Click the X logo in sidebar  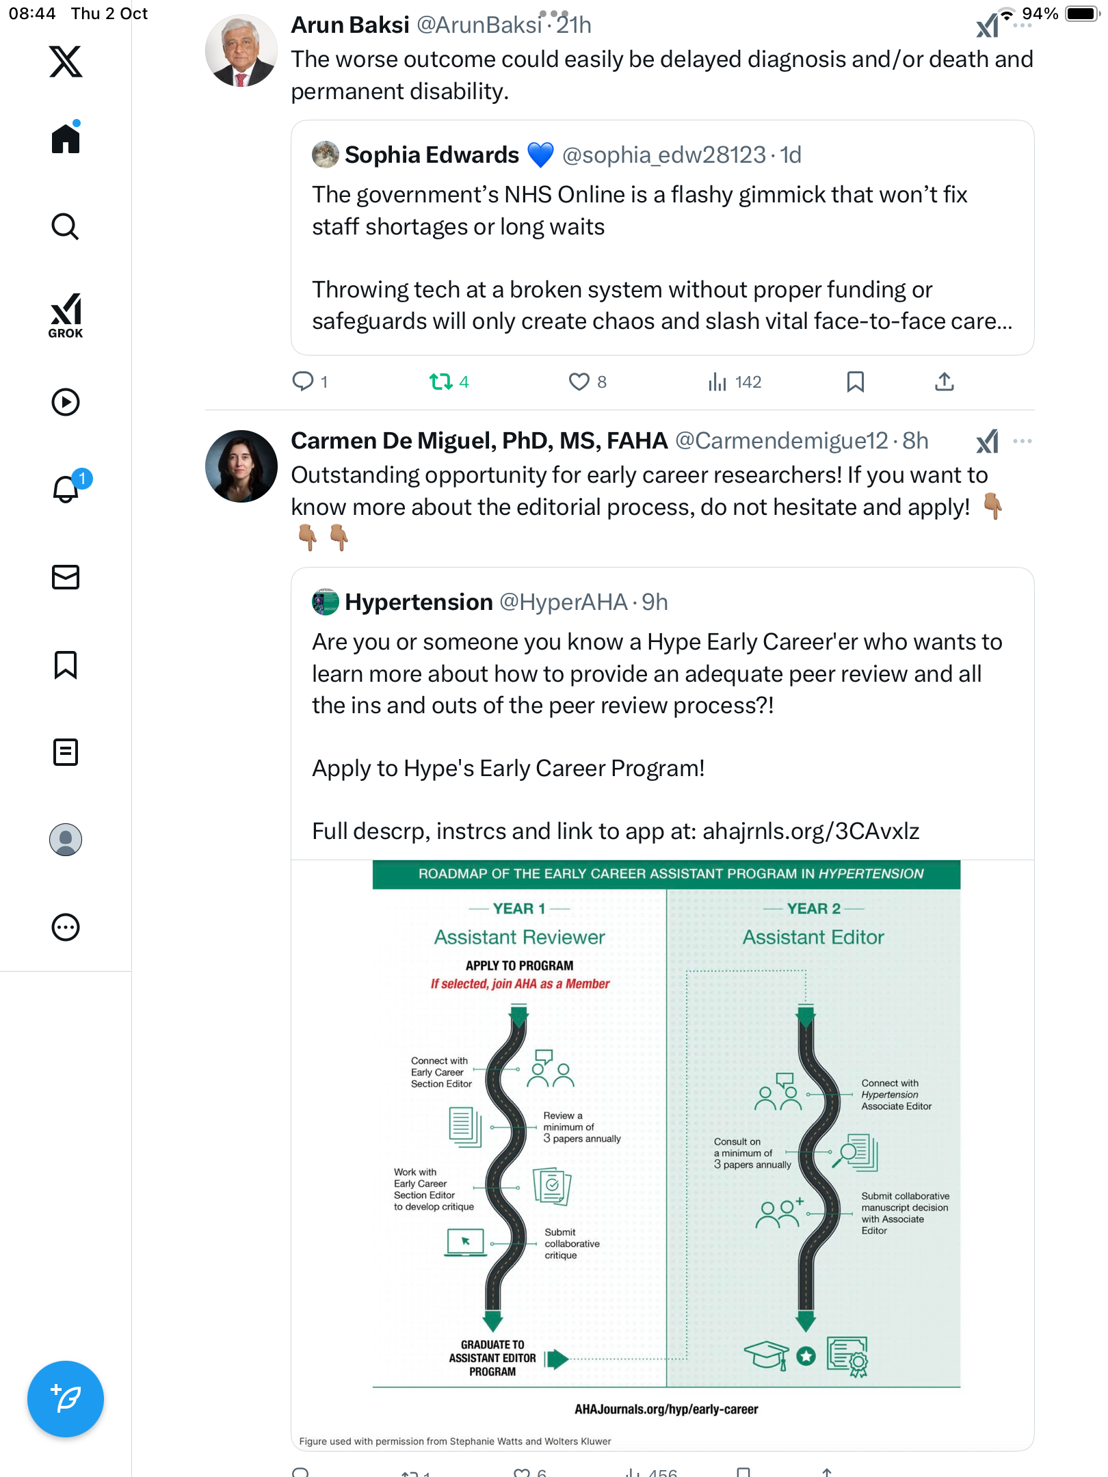[66, 62]
